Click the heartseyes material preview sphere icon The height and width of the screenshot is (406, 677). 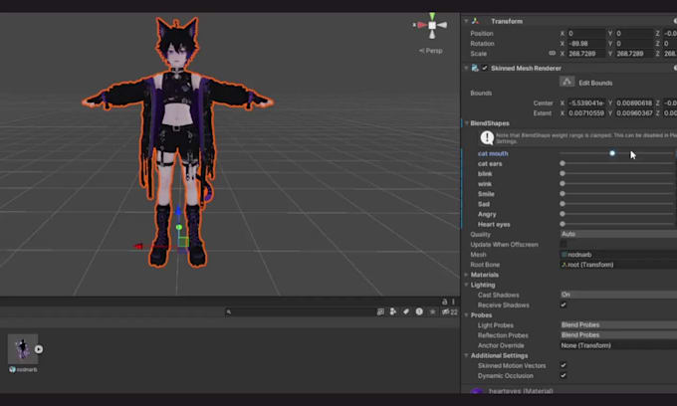coord(476,391)
